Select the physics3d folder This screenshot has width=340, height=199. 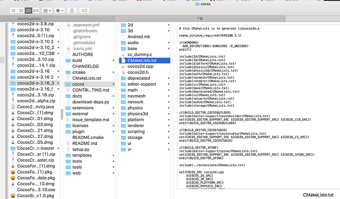tap(145, 114)
